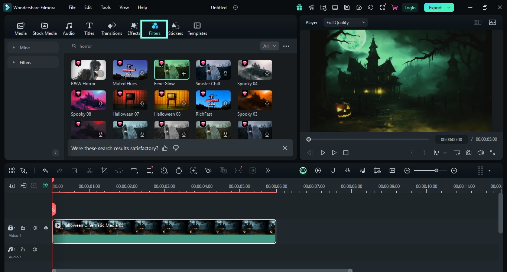Open the Export dropdown arrow
The image size is (507, 272).
pos(449,7)
